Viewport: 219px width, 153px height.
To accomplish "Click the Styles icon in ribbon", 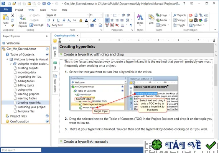I will (140, 19).
